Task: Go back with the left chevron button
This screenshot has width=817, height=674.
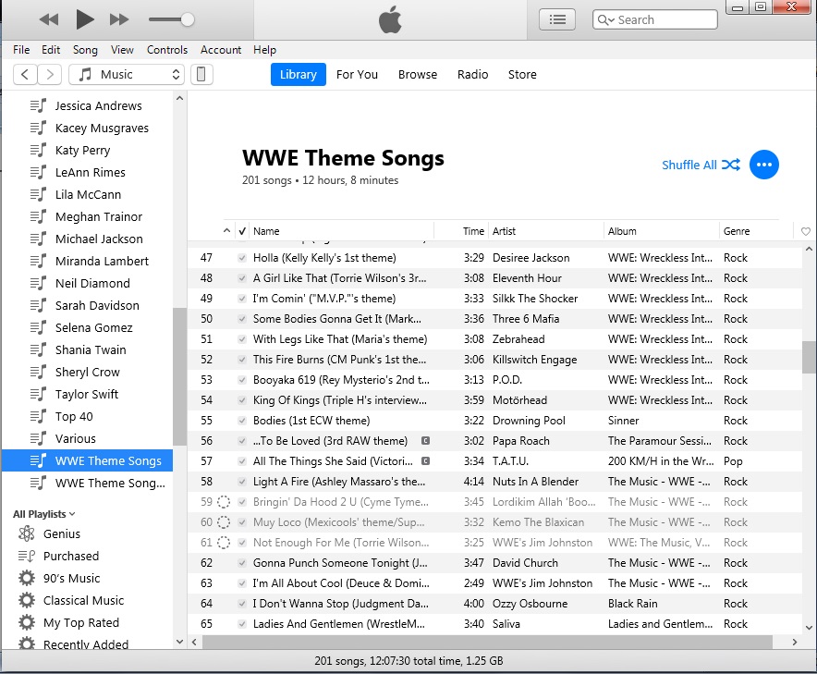Action: [25, 74]
